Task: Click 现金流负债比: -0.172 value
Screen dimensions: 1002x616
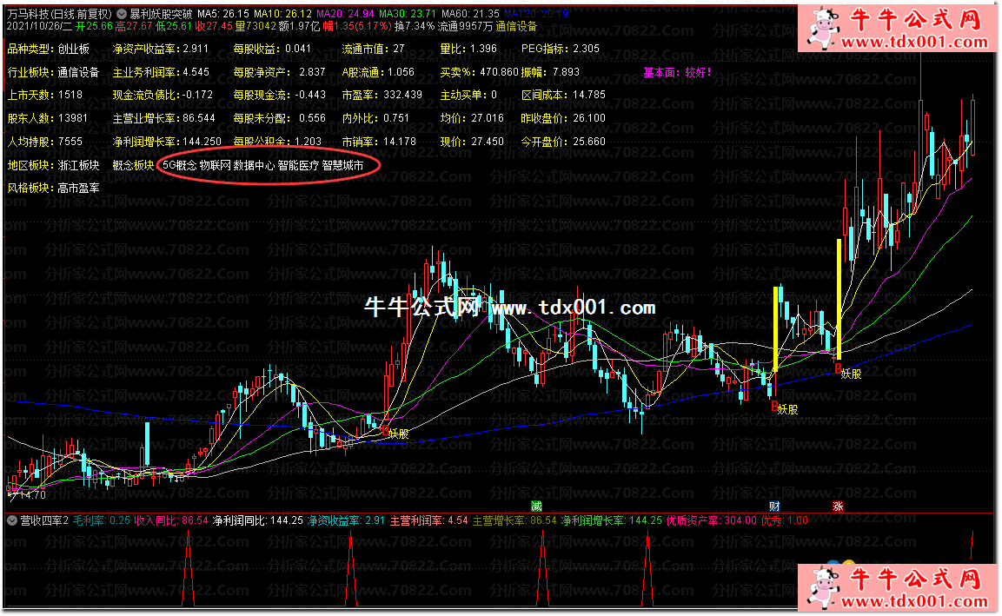Action: pos(163,95)
